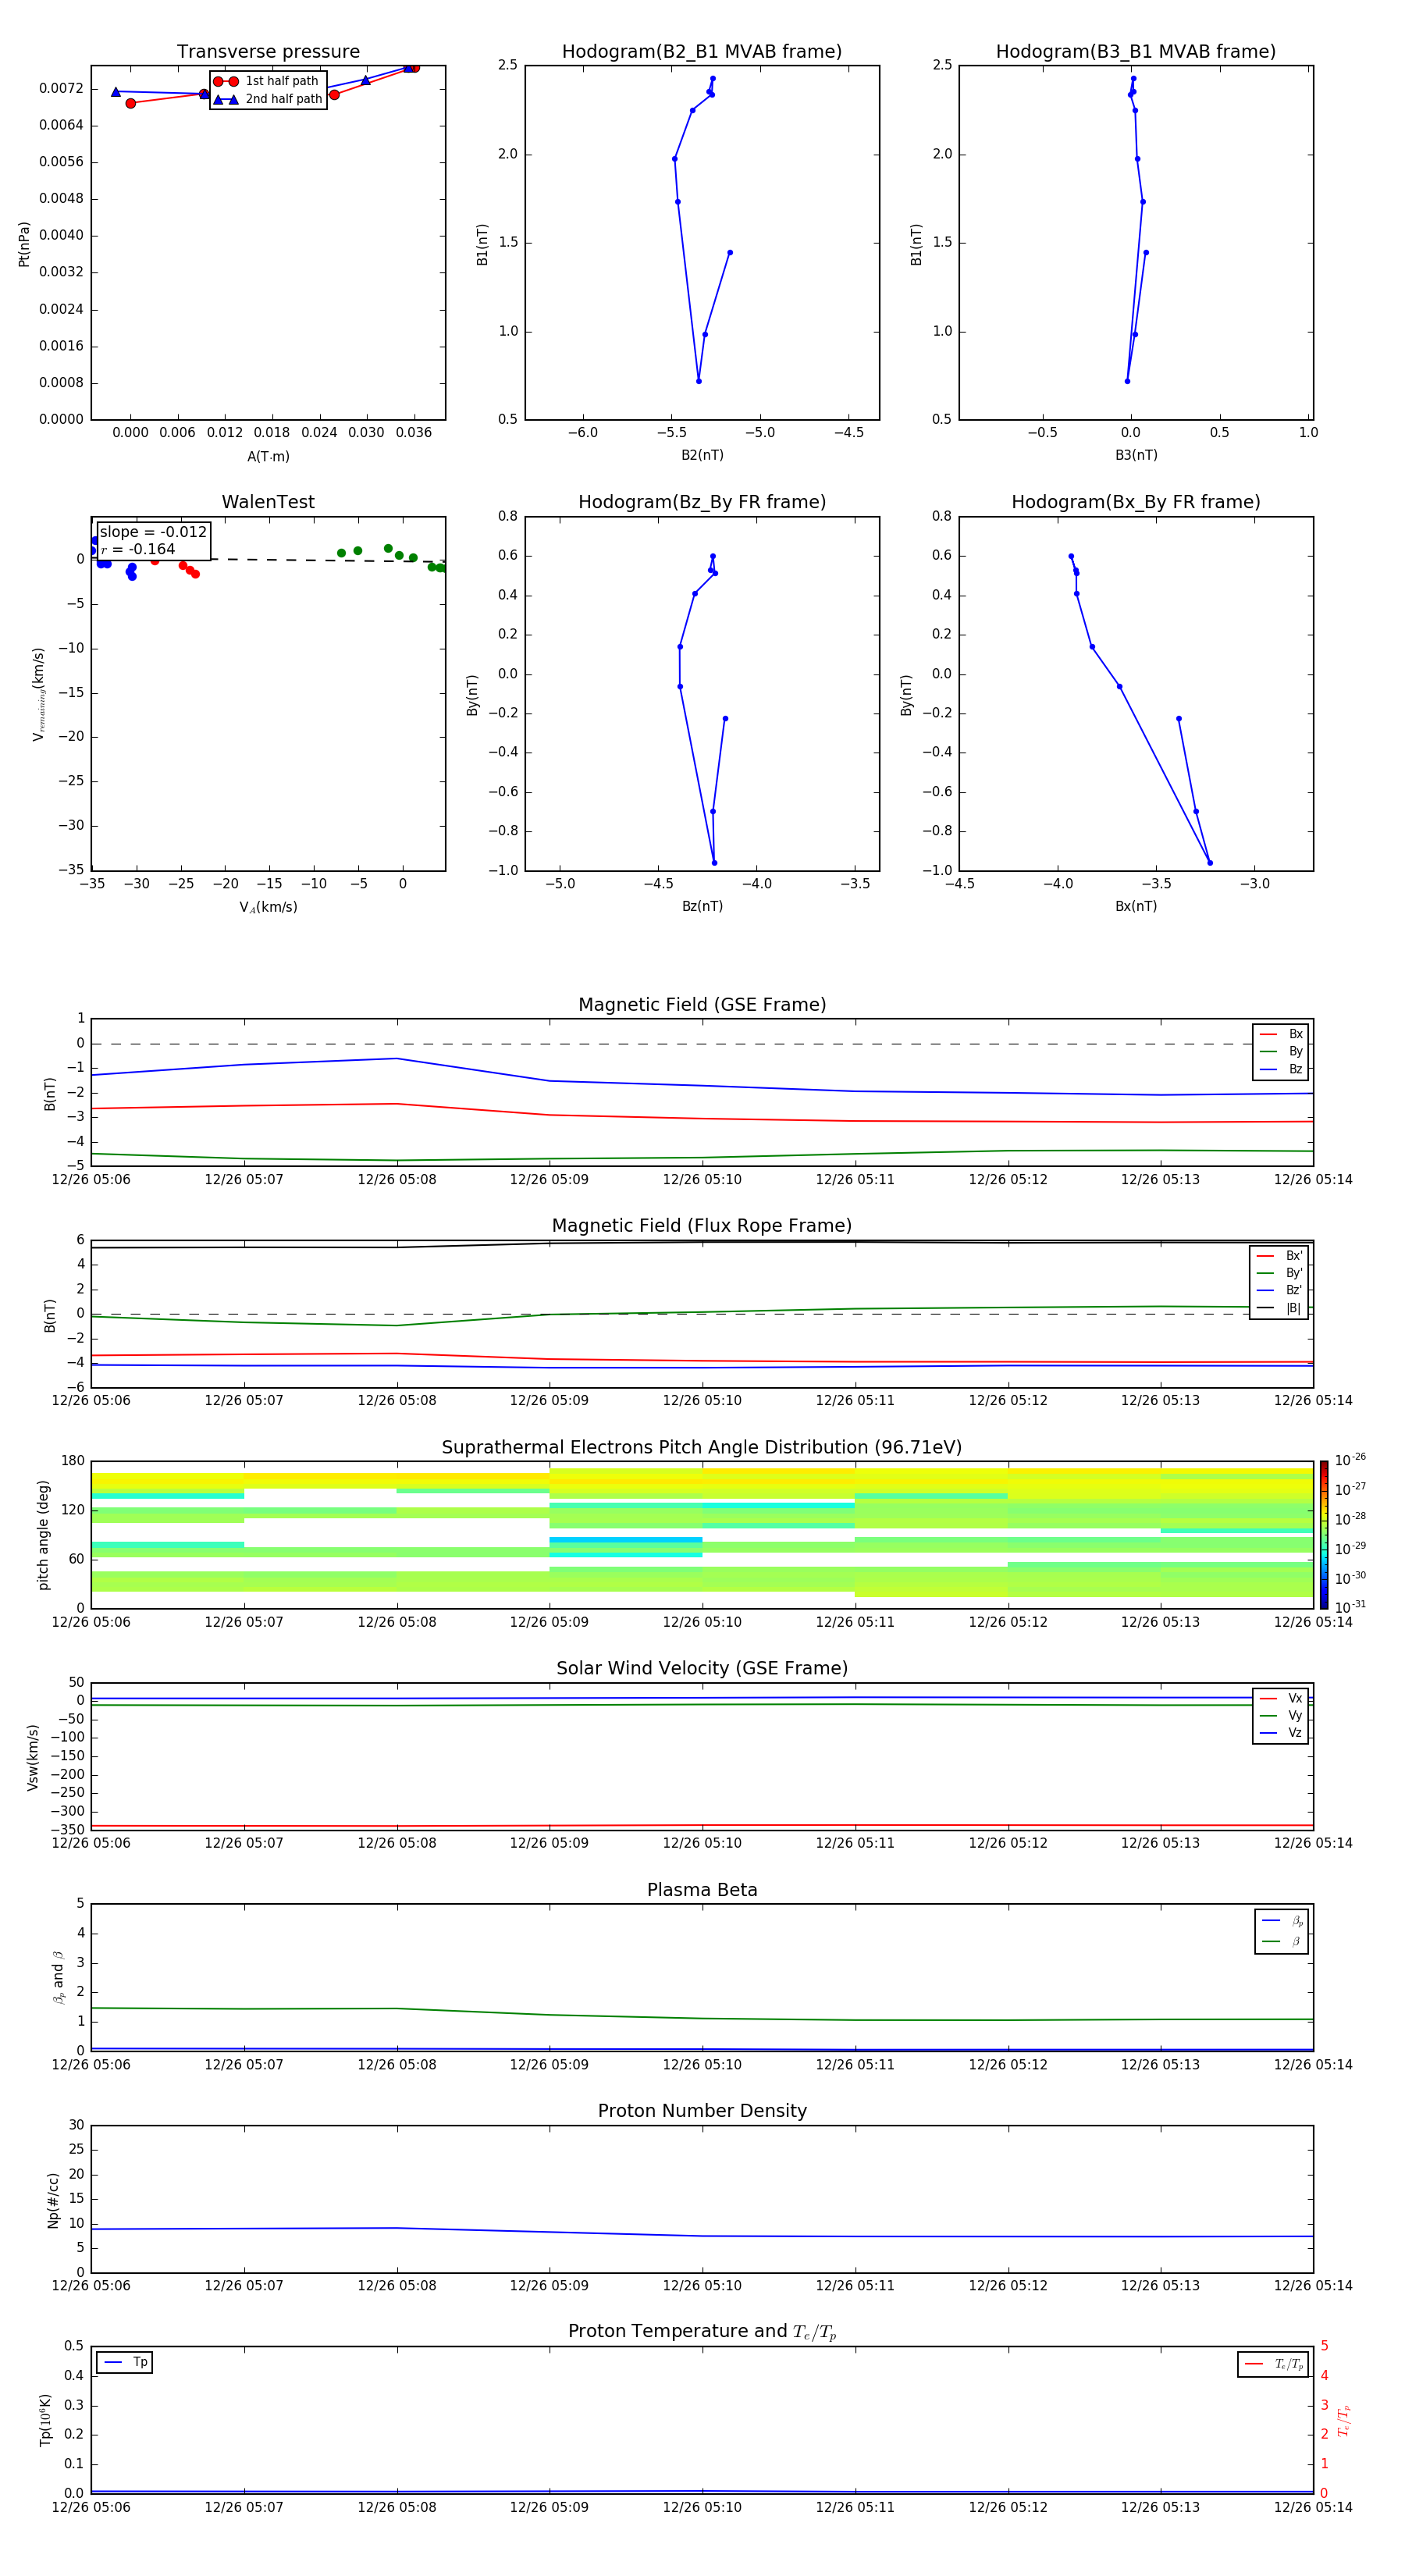Image resolution: width=1405 pixels, height=2576 pixels.
Task: Click the 'slope = -0.012' annotation
Action: (153, 532)
